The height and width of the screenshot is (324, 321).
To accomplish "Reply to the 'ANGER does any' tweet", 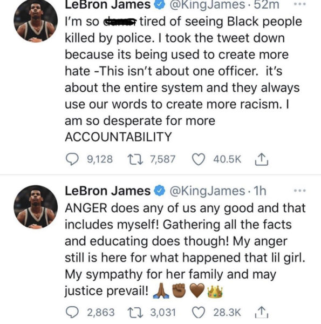I will coord(72,312).
